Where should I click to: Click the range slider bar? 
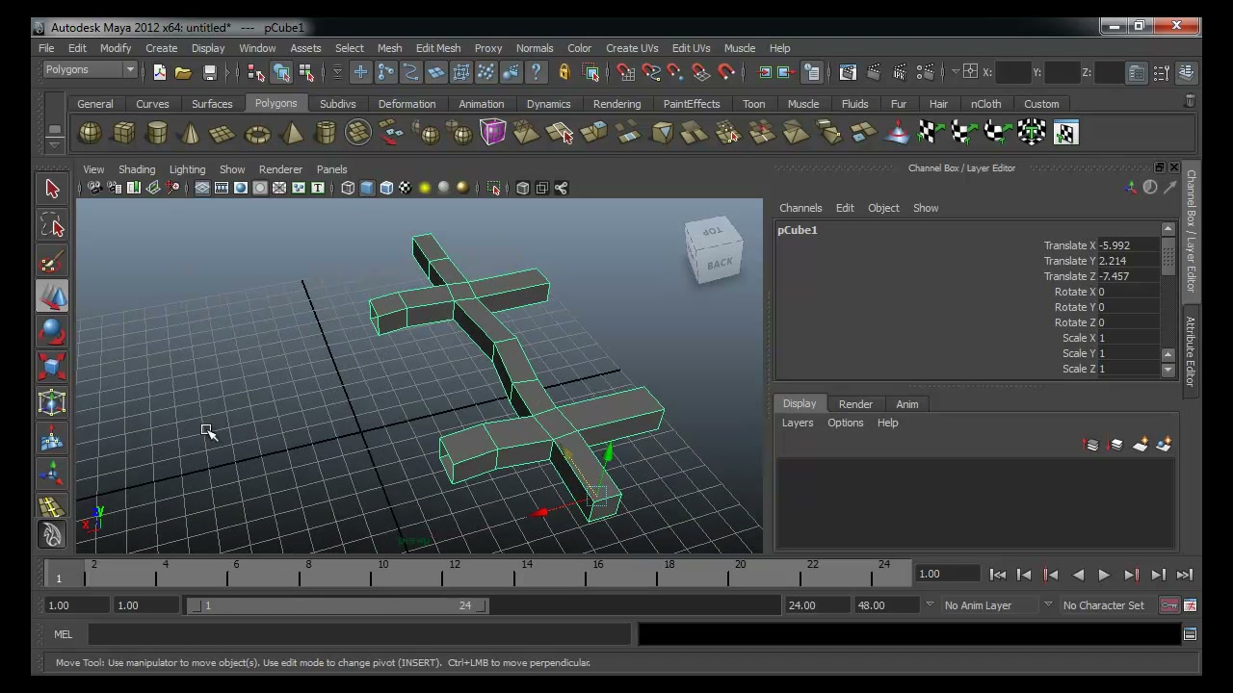(x=341, y=605)
